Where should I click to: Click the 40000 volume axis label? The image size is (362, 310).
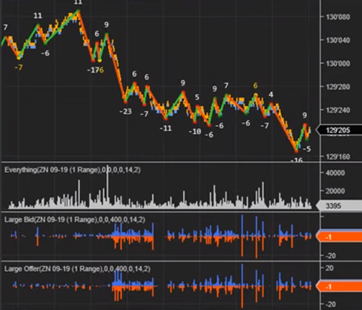tap(335, 173)
